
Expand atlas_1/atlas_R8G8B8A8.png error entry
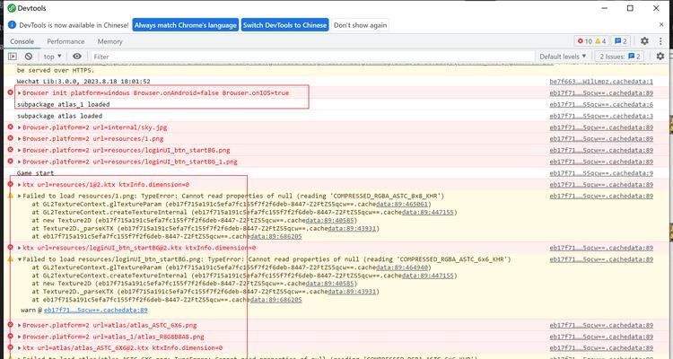(x=20, y=337)
